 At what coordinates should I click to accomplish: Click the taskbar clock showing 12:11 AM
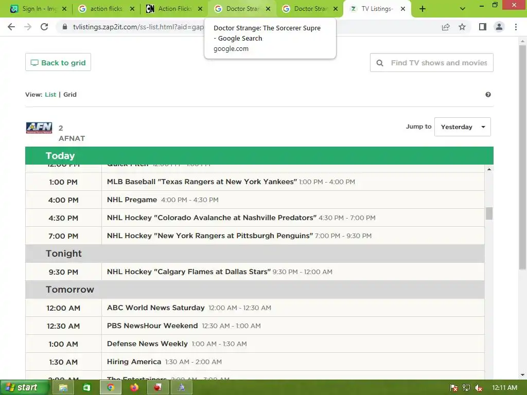point(504,388)
